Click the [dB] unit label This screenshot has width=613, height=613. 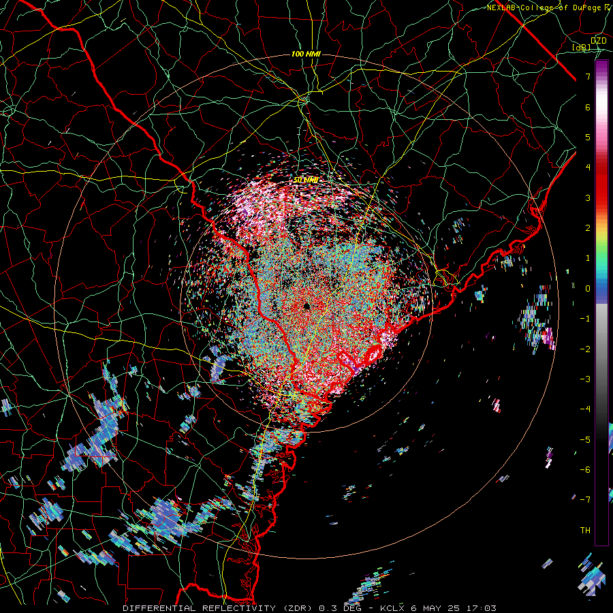[582, 47]
